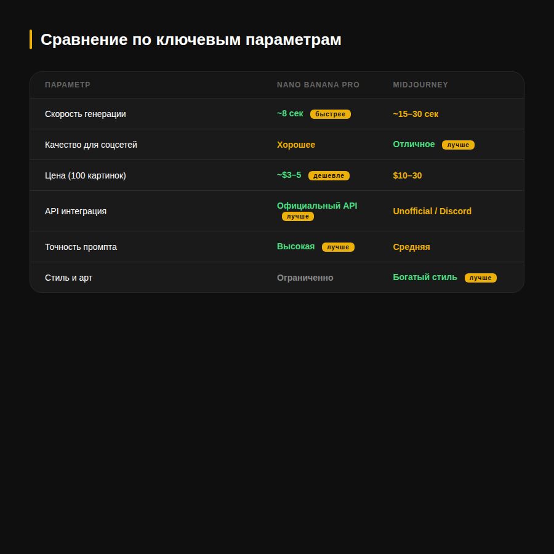Viewport: 554px width, 554px height.
Task: Click the 'Ограниченно' value
Action: 305,278
